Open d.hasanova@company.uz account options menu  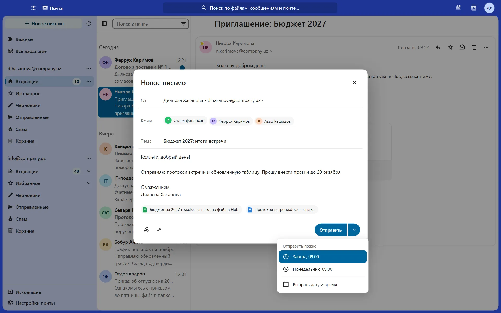click(89, 68)
